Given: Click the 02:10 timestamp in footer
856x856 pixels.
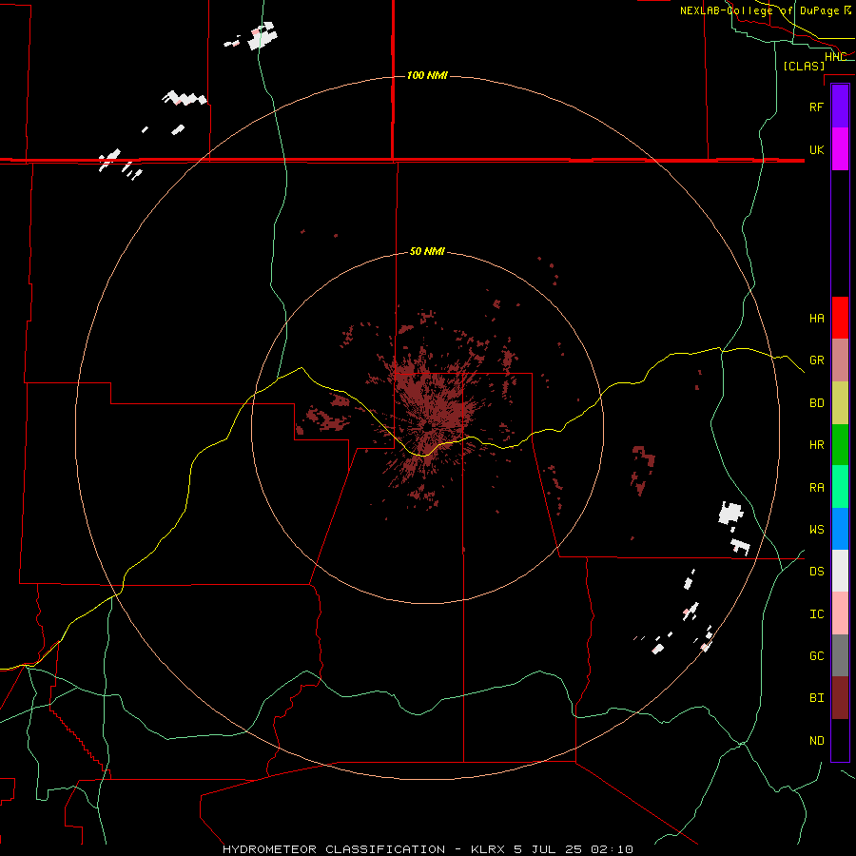Looking at the screenshot, I should (x=612, y=849).
